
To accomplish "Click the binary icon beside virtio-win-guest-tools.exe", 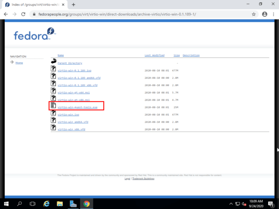I will point(53,105).
